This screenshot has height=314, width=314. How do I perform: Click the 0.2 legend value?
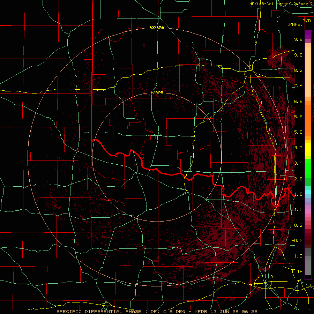[298, 225]
